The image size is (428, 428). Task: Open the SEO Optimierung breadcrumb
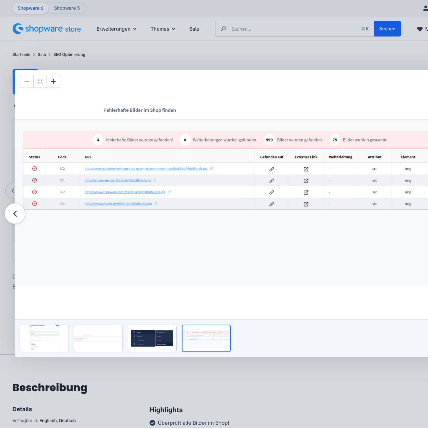[69, 55]
